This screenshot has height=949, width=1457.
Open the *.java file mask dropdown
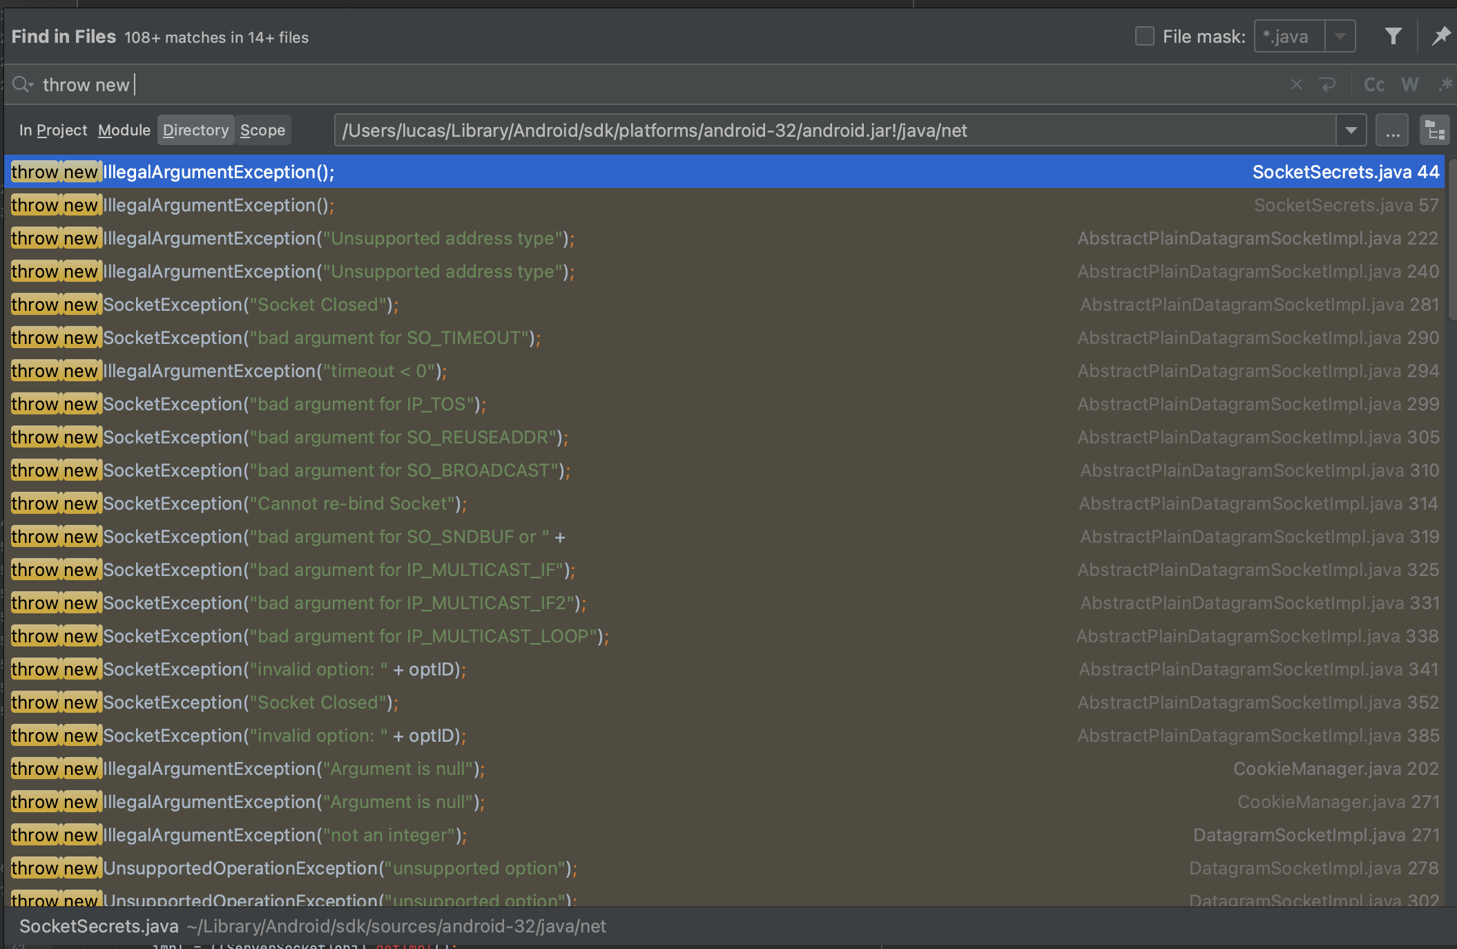point(1340,37)
